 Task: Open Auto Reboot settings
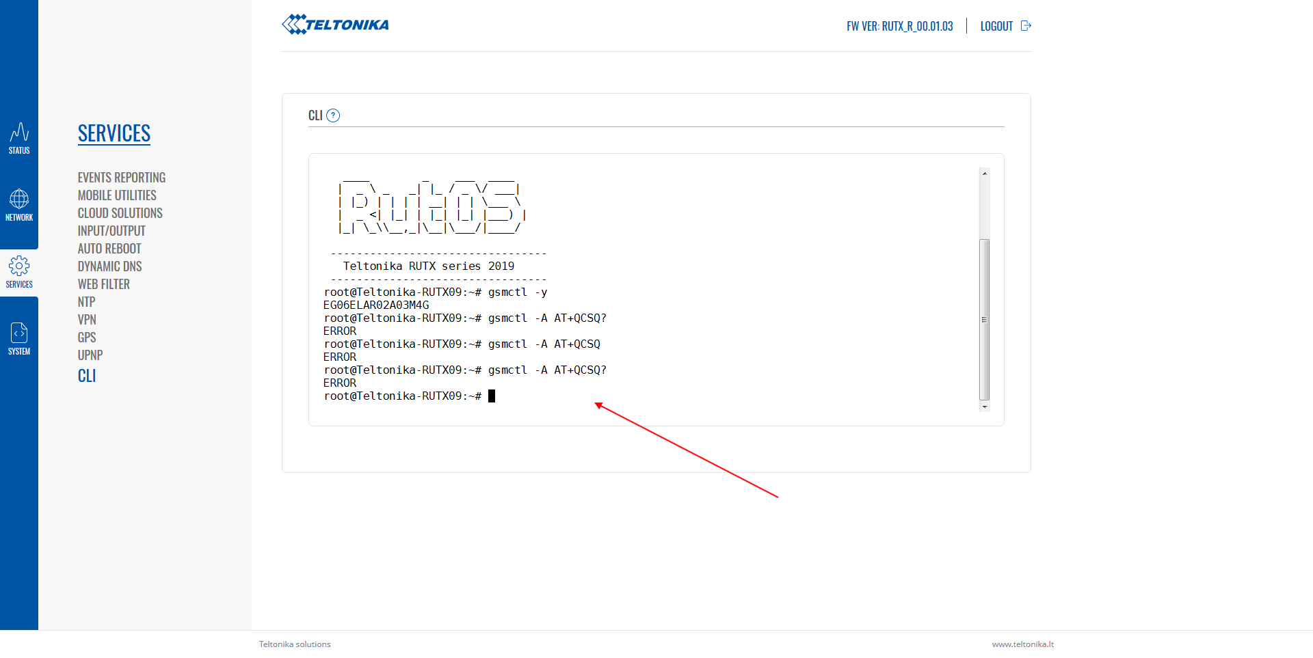click(109, 249)
